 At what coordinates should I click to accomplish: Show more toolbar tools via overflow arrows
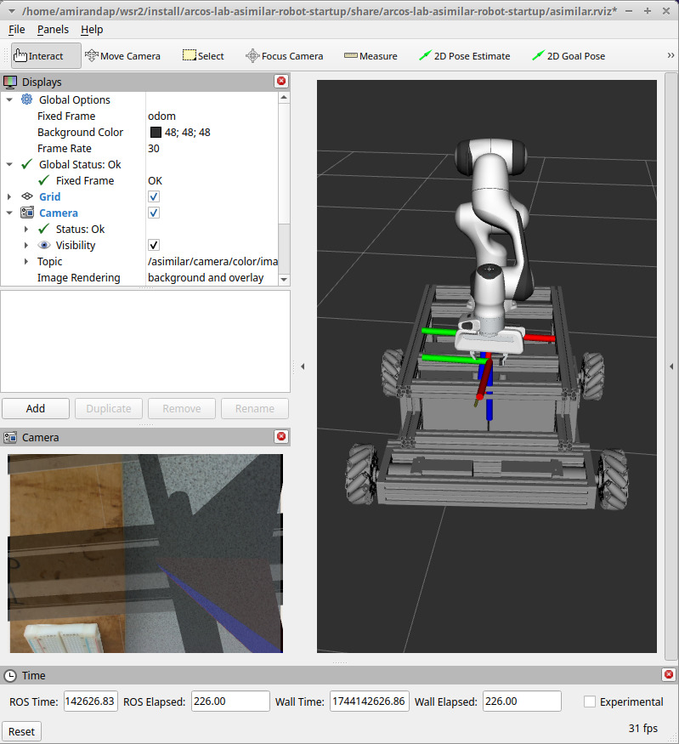click(671, 55)
